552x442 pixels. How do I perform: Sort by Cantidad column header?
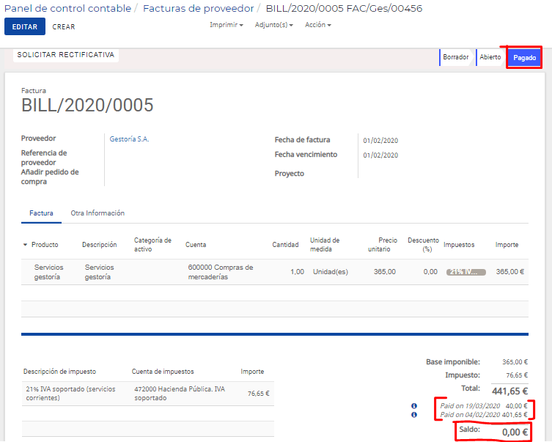point(285,245)
